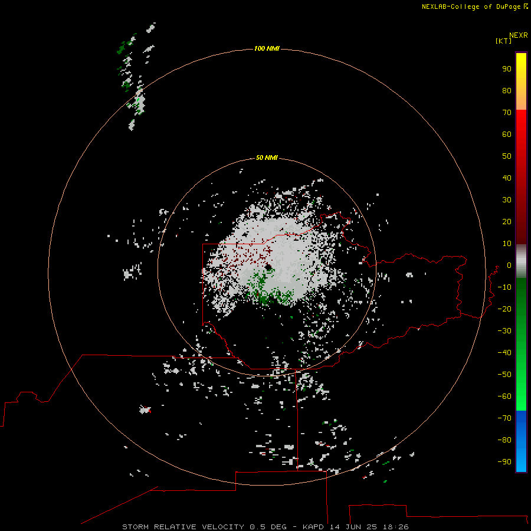Click the -30 knot value on scale
This screenshot has width=531, height=531.
(504, 331)
